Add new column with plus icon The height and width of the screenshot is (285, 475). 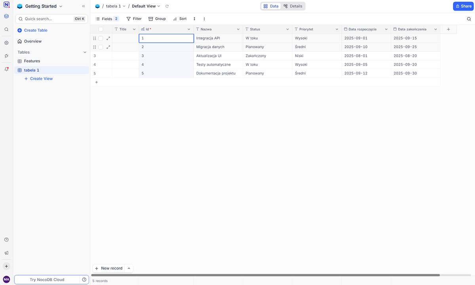[448, 29]
